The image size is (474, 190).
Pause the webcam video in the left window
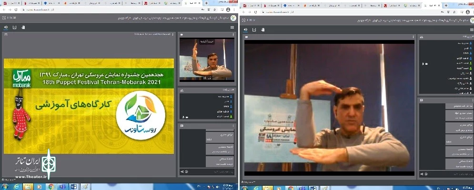(x=205, y=78)
